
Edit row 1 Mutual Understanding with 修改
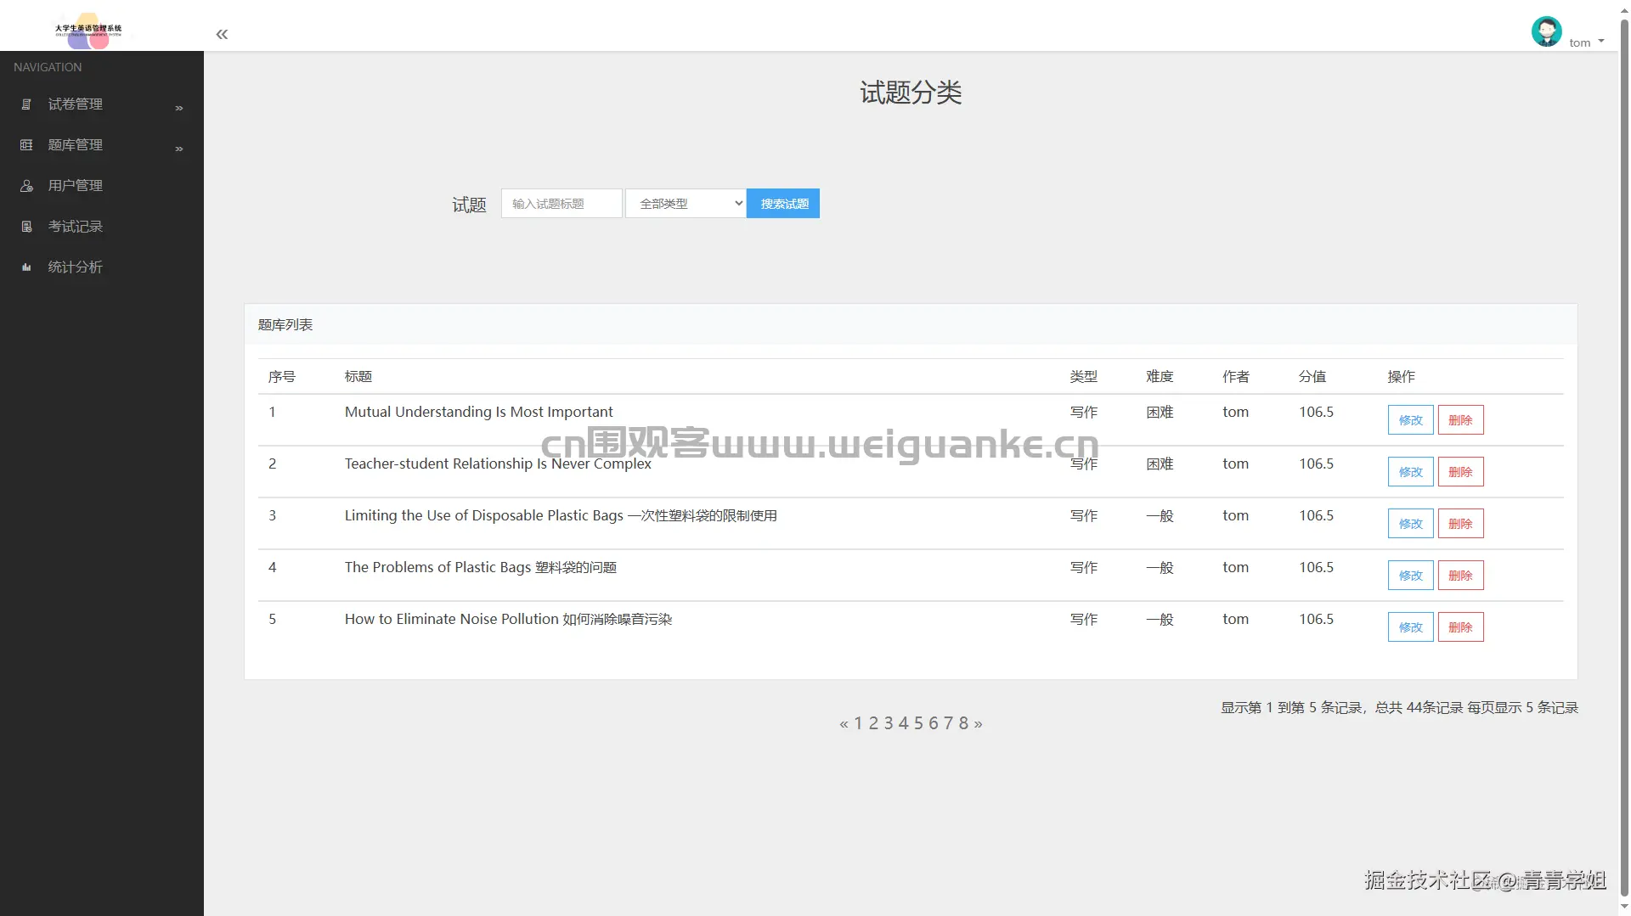coord(1410,420)
